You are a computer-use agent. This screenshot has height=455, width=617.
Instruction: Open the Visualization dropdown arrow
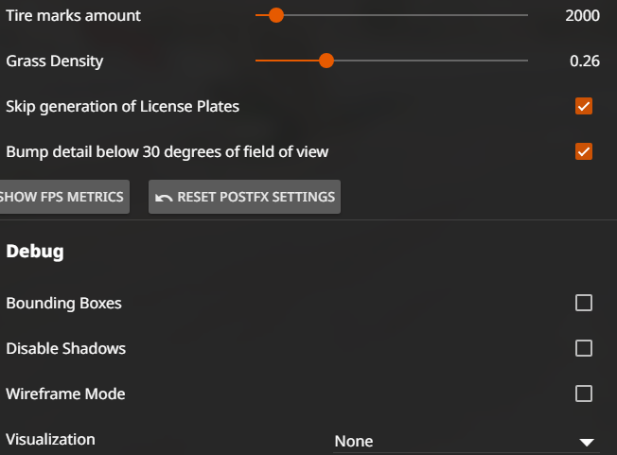[587, 443]
